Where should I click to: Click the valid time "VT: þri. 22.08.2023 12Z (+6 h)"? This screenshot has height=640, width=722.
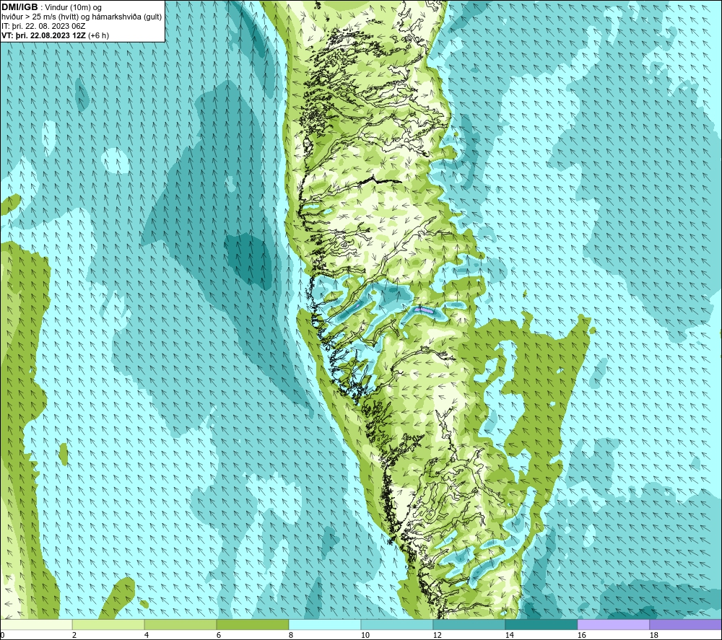pyautogui.click(x=56, y=35)
